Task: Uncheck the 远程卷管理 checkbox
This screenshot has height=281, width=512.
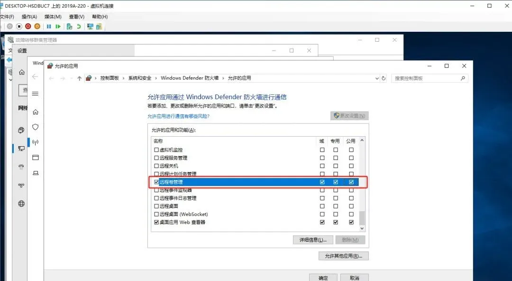Action: tap(156, 181)
